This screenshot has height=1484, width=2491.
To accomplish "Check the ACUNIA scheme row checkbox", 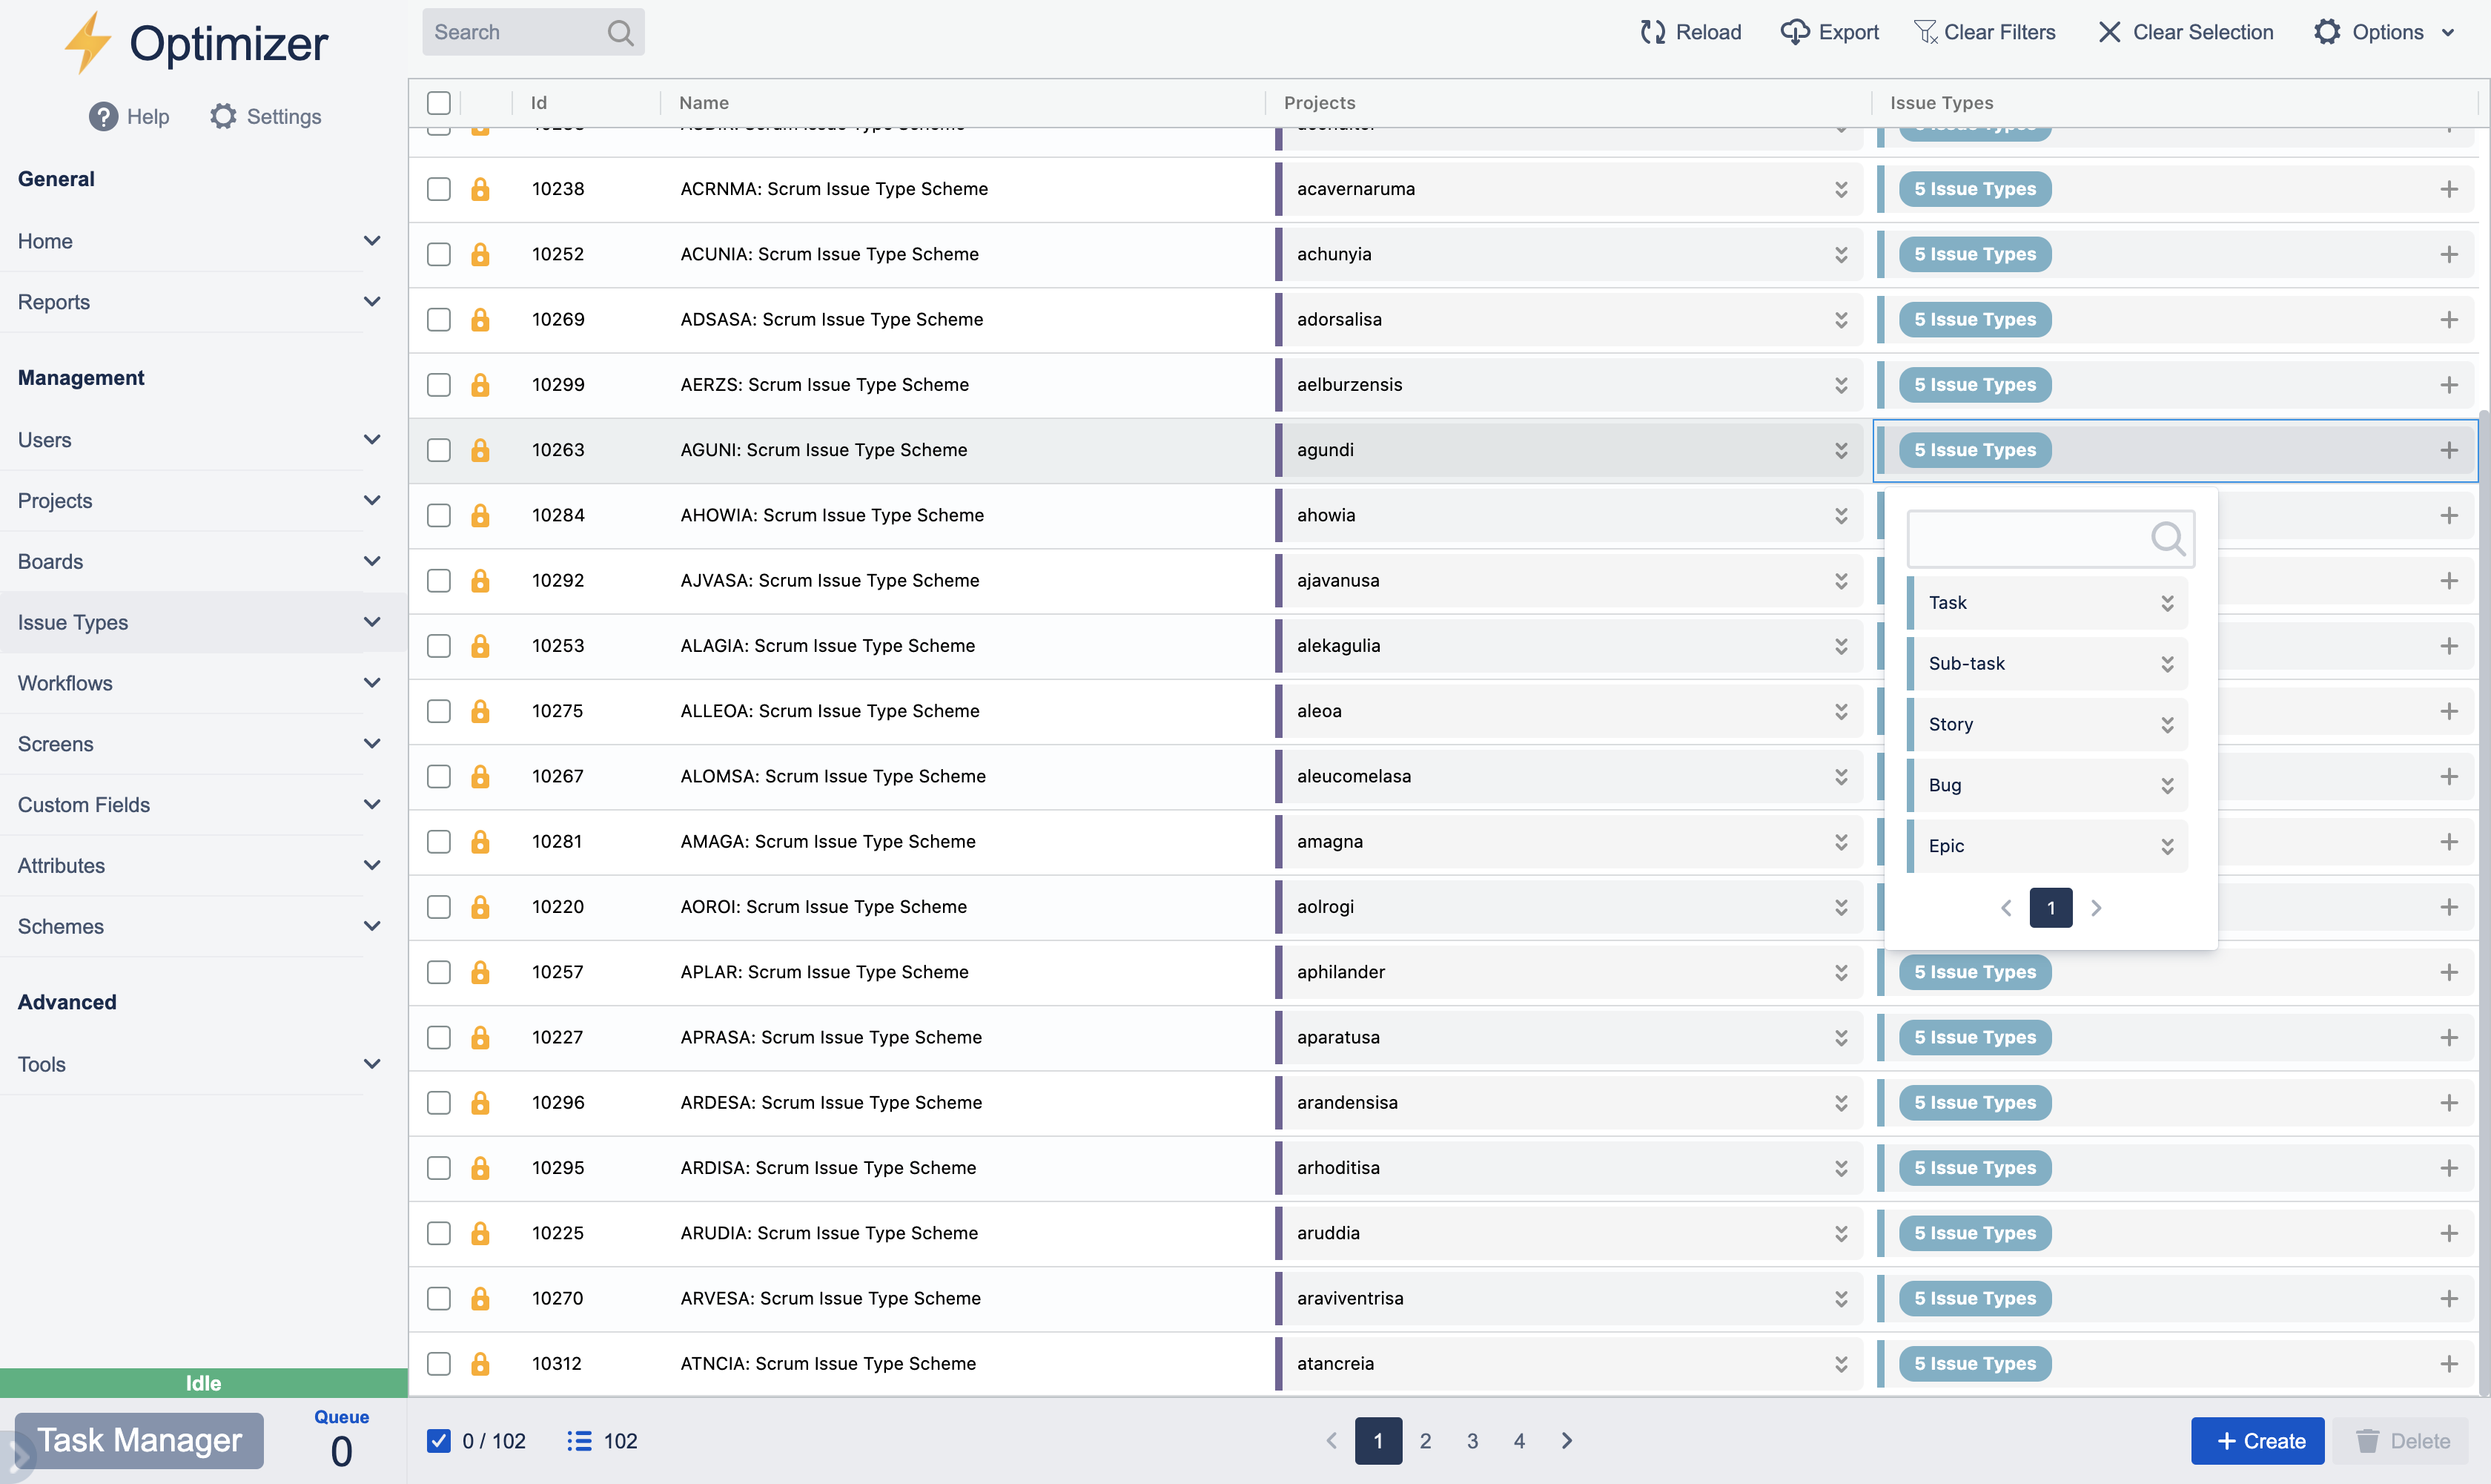I will click(x=439, y=254).
